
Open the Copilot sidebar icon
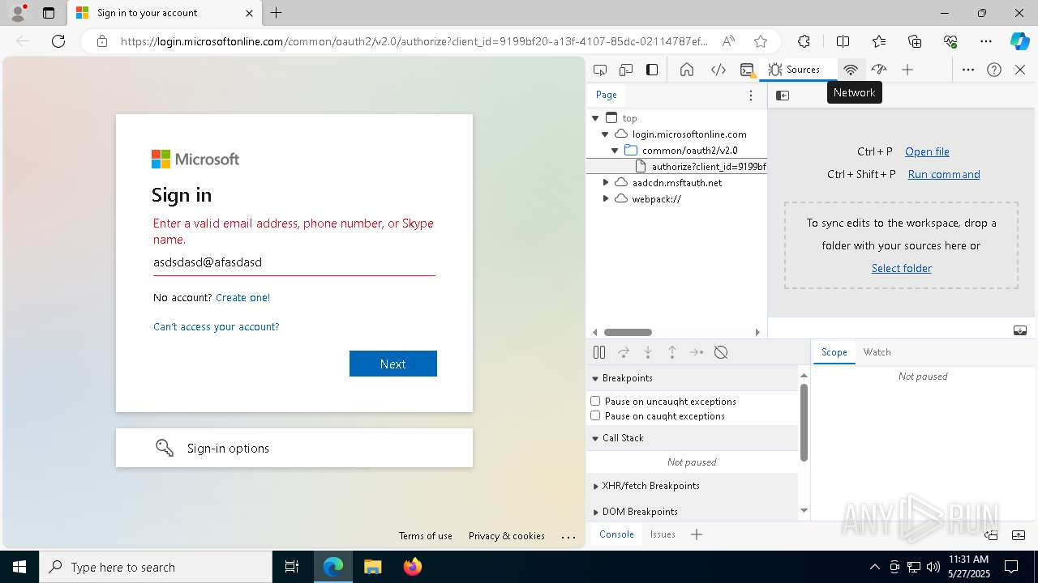click(x=1020, y=41)
